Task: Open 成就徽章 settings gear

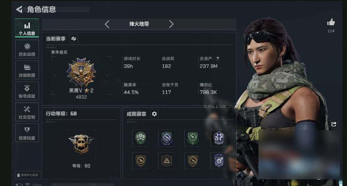Action: coord(154,114)
